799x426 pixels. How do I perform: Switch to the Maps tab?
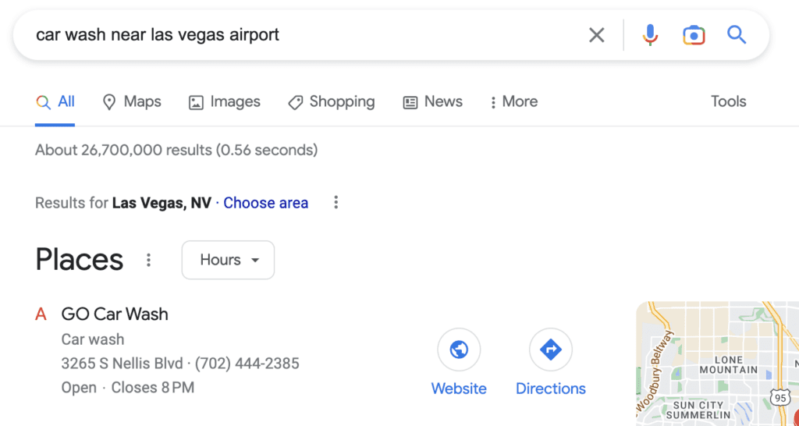tap(132, 102)
